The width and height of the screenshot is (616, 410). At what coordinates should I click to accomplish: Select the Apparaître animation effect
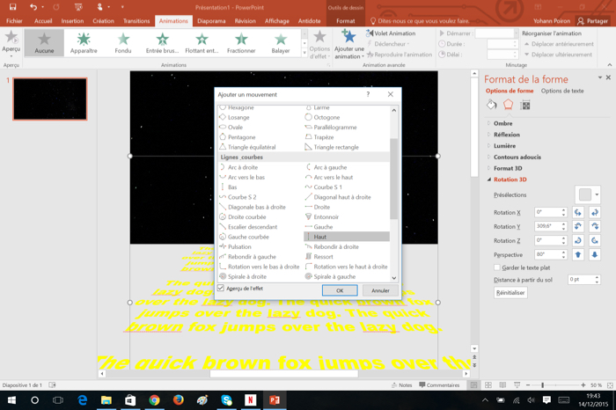[84, 42]
